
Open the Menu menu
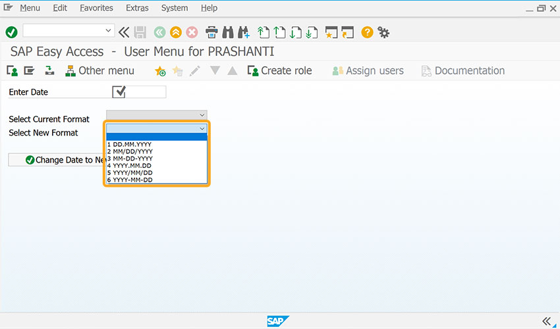(x=30, y=8)
